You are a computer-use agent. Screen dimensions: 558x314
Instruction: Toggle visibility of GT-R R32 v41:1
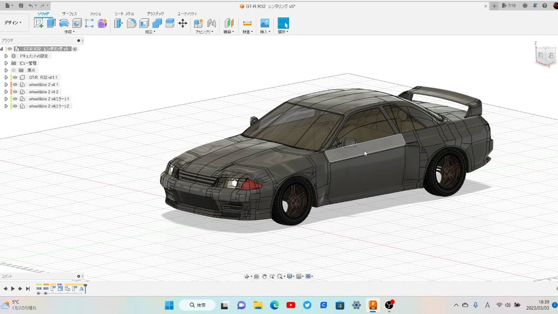click(x=15, y=77)
